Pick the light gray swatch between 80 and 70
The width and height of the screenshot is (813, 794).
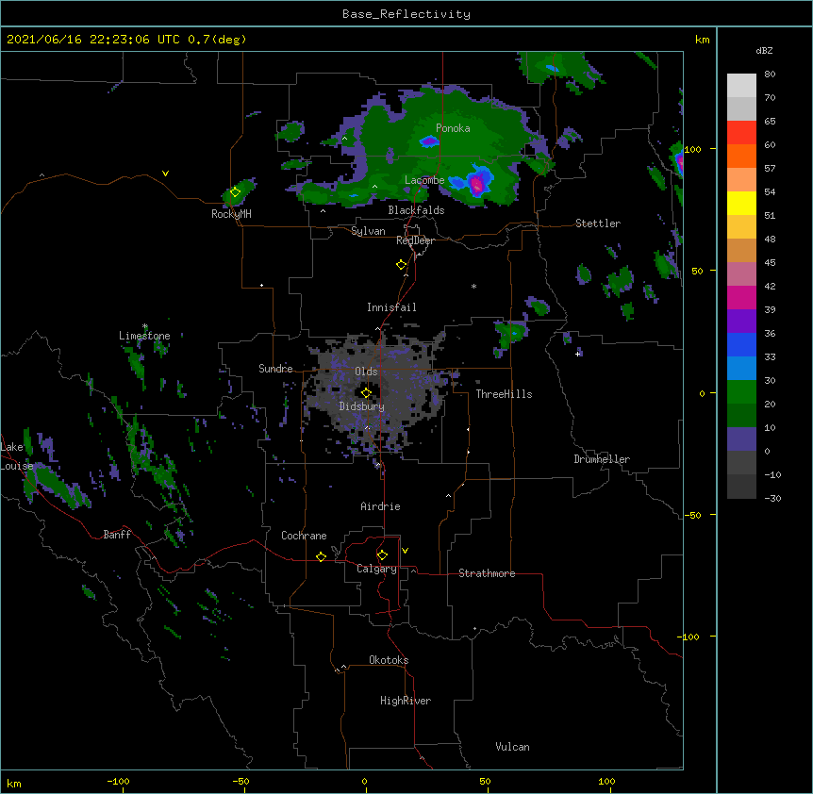point(741,86)
